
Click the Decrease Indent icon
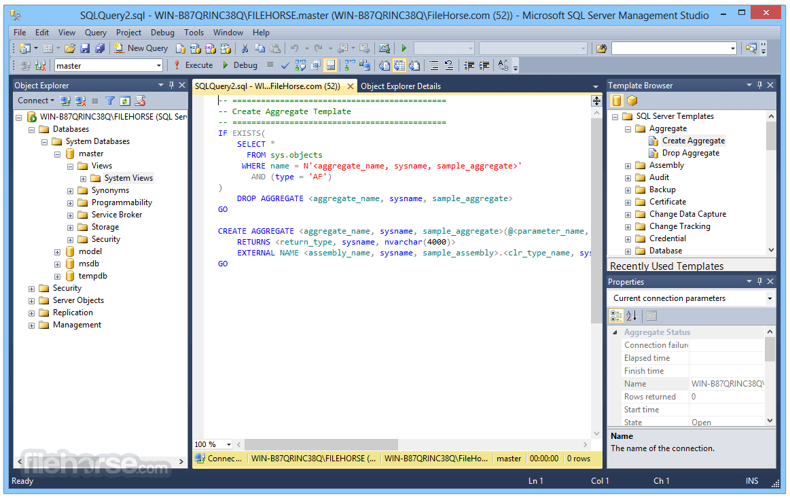click(469, 65)
